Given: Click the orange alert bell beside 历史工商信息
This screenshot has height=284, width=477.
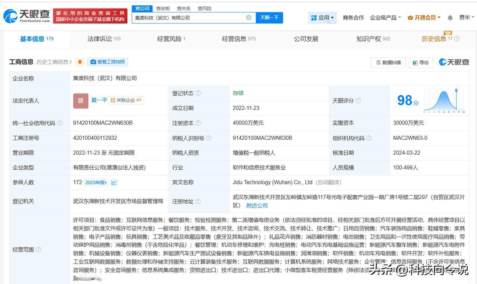Looking at the screenshot, I should 80,62.
